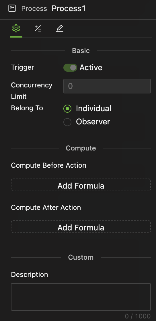The height and width of the screenshot is (321, 156).
Task: Click inside the Description text area
Action: pyautogui.click(x=81, y=297)
